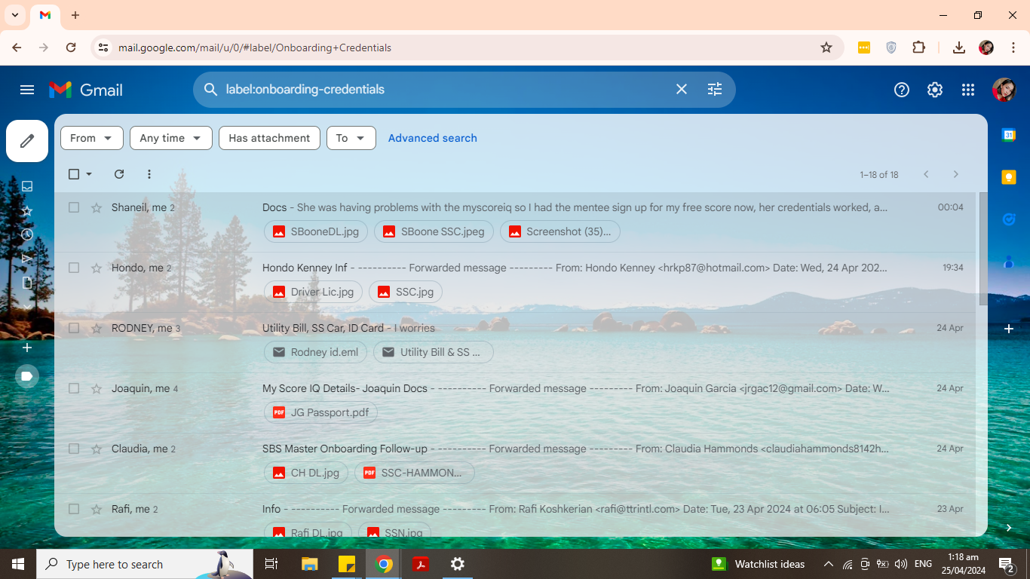Click the Advanced search link
The height and width of the screenshot is (579, 1030).
433,138
